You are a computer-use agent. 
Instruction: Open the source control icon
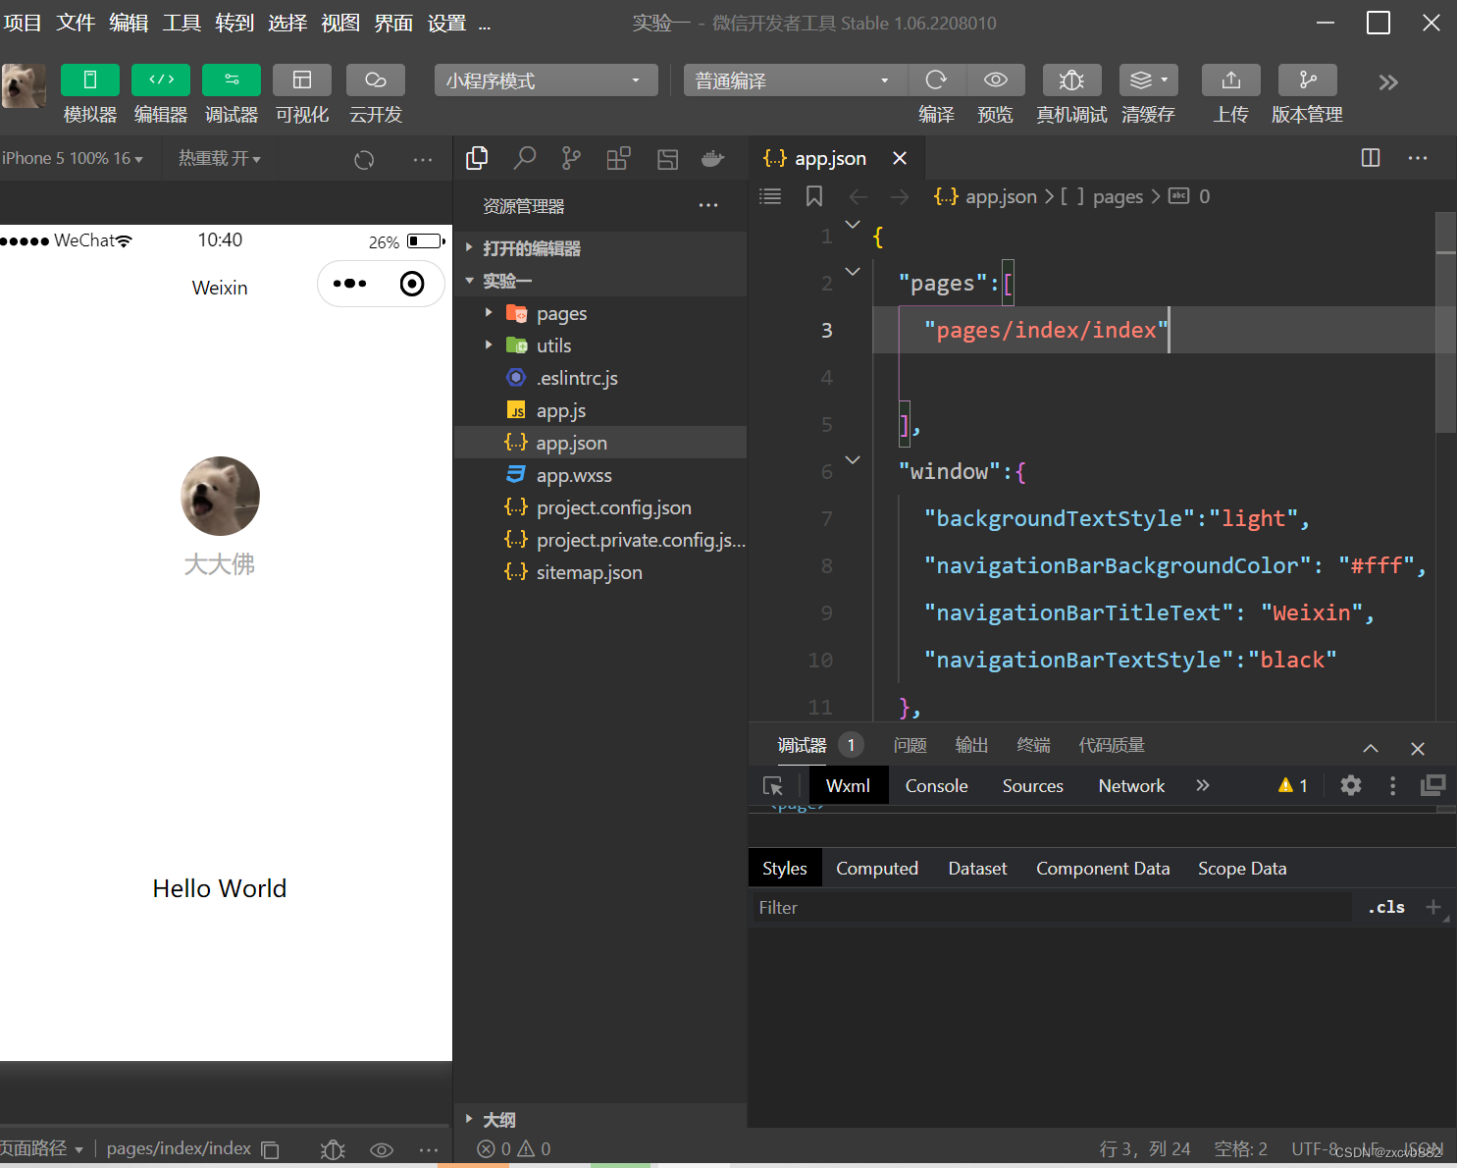[571, 158]
